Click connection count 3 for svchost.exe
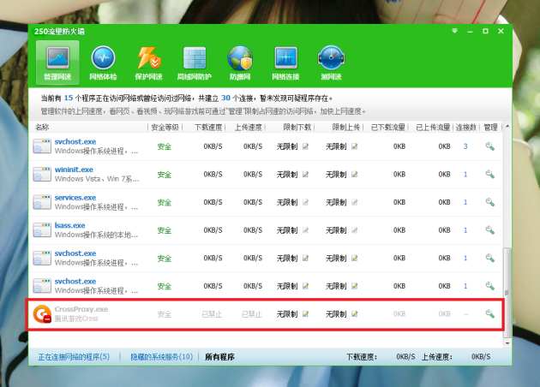This screenshot has height=387, width=540. pyautogui.click(x=465, y=146)
